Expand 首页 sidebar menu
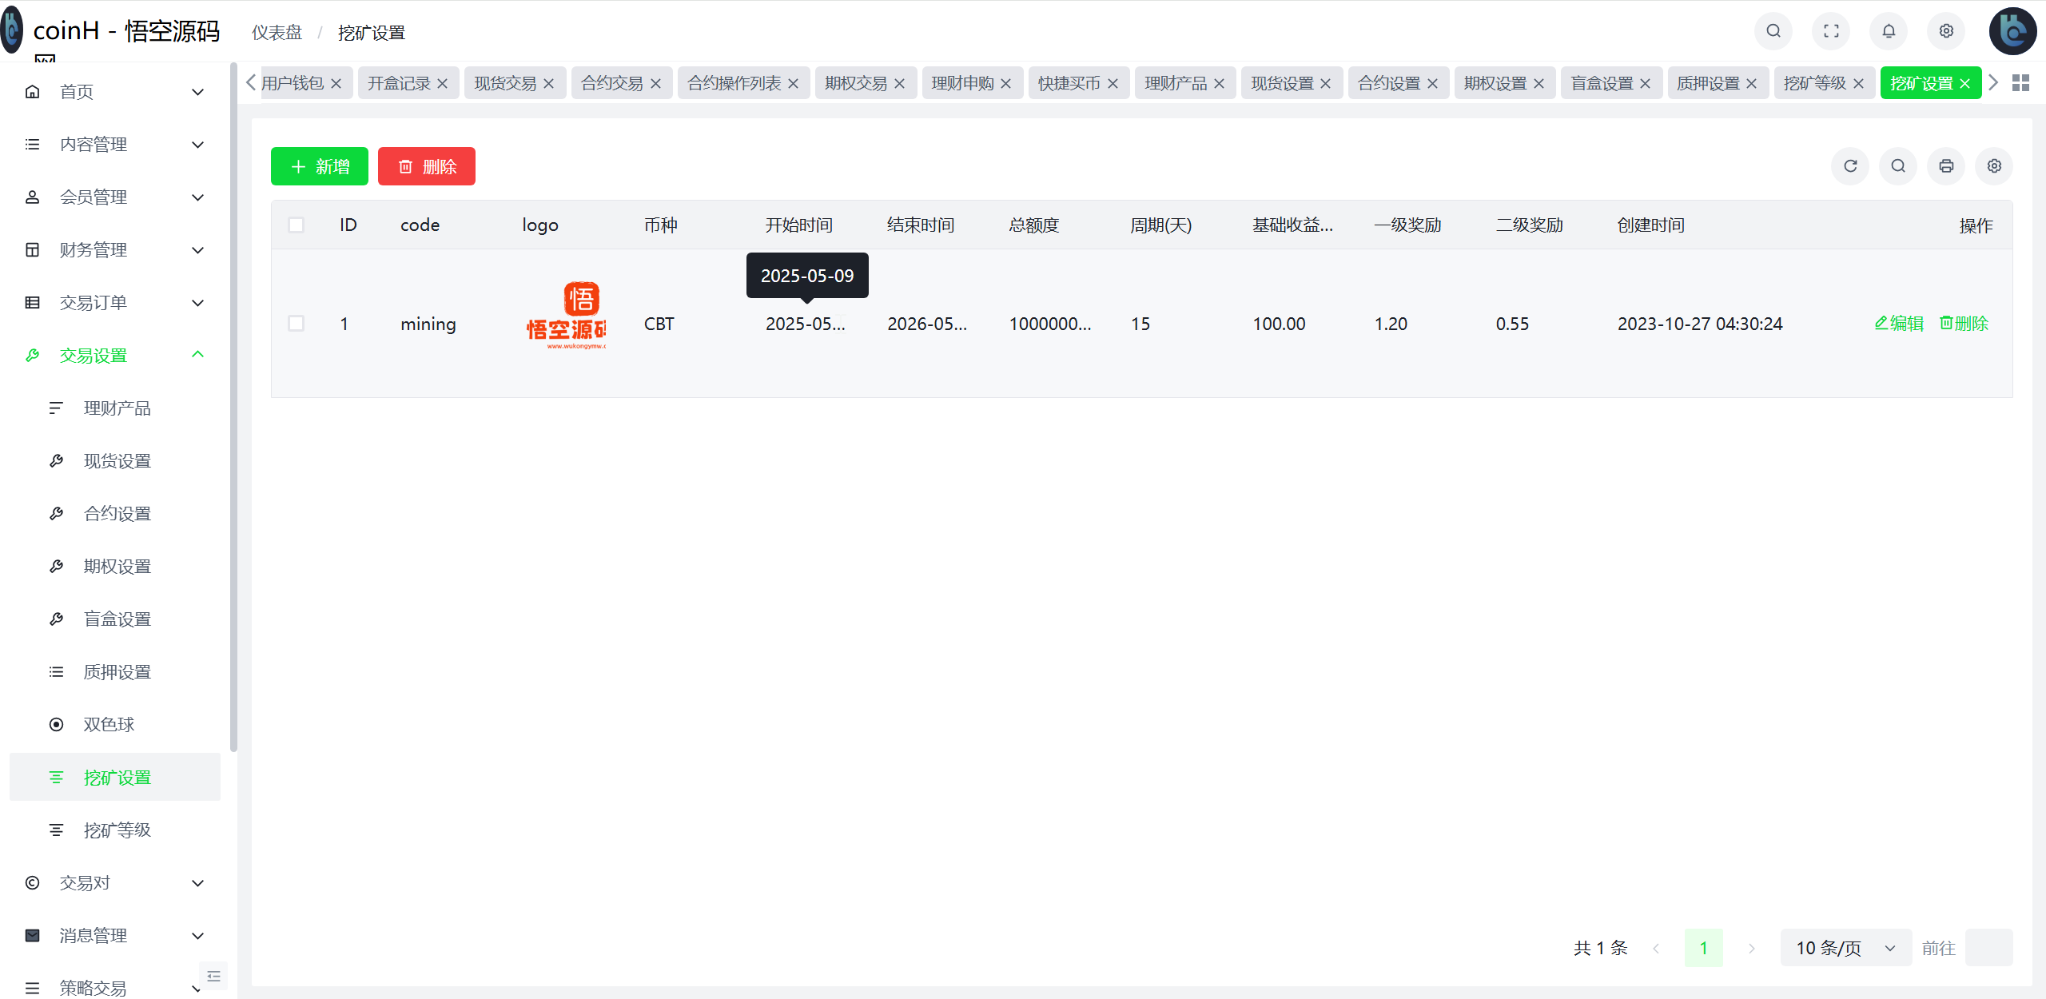This screenshot has height=999, width=2046. 115,92
